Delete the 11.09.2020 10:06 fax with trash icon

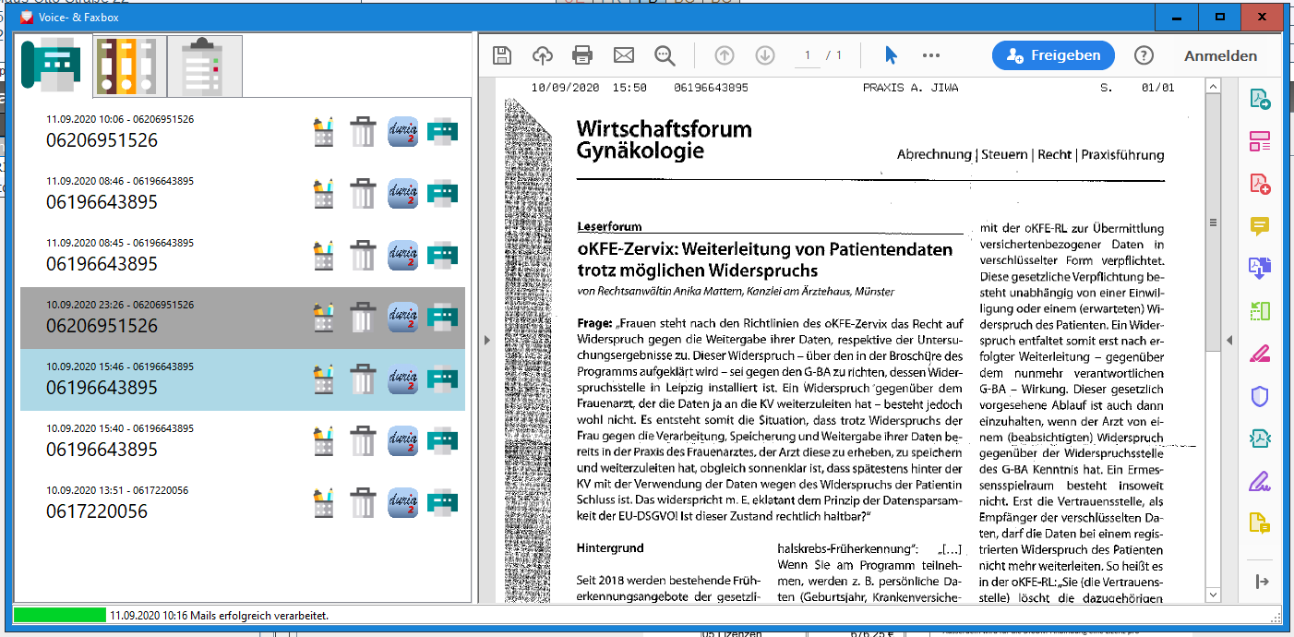tap(364, 132)
